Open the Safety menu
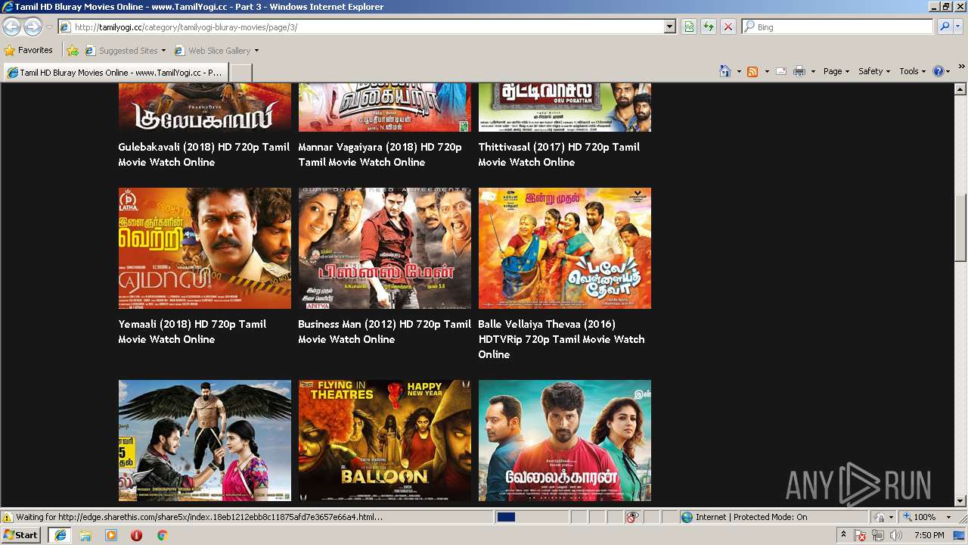 coord(874,71)
